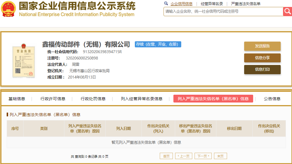The height and width of the screenshot is (164, 292).
Task: Focus the enterprise name search field
Action: [223, 12]
